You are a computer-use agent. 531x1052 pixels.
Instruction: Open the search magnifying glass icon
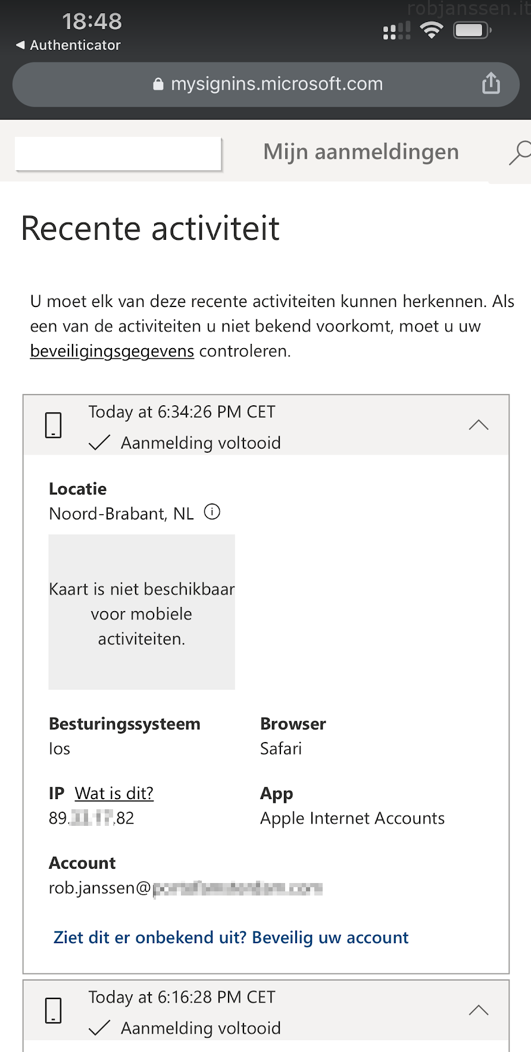click(519, 154)
